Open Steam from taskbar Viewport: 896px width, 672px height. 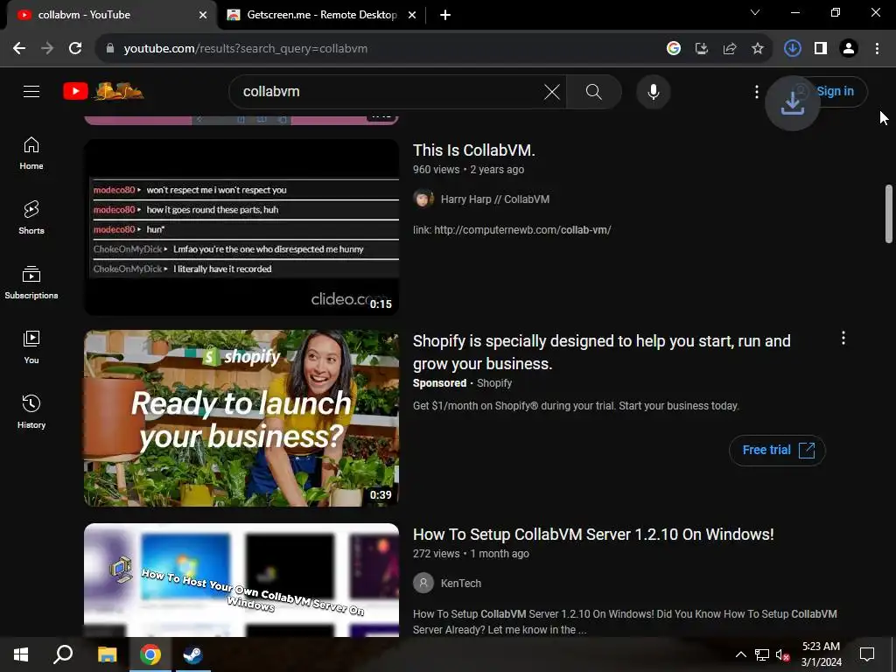[x=192, y=654]
